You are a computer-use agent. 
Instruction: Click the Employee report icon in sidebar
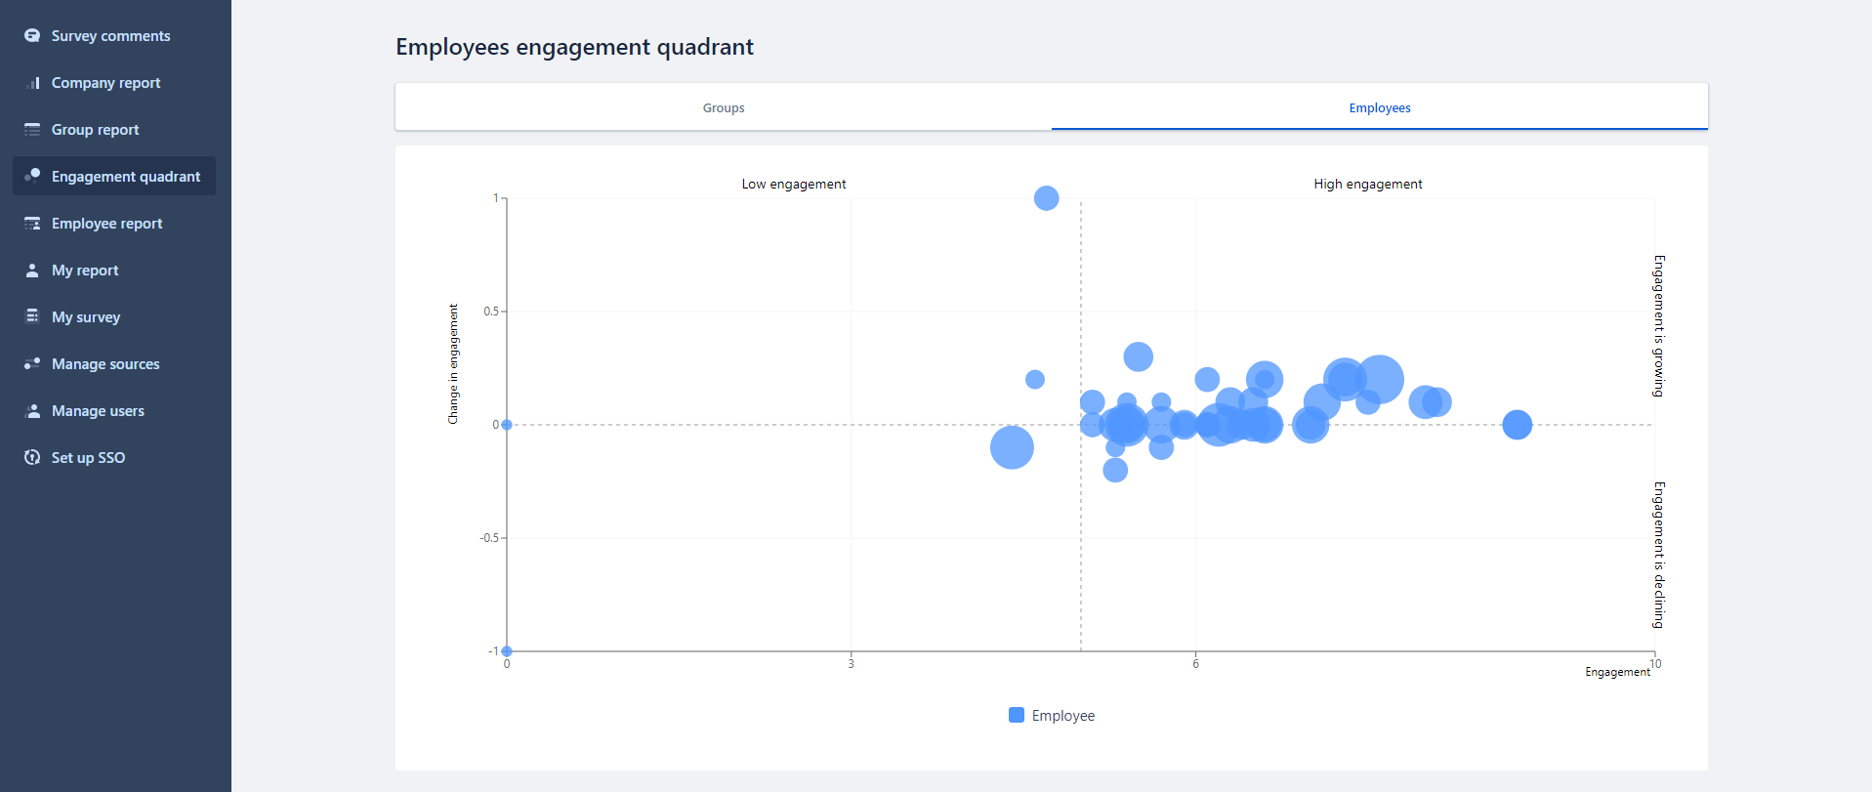[x=32, y=224]
